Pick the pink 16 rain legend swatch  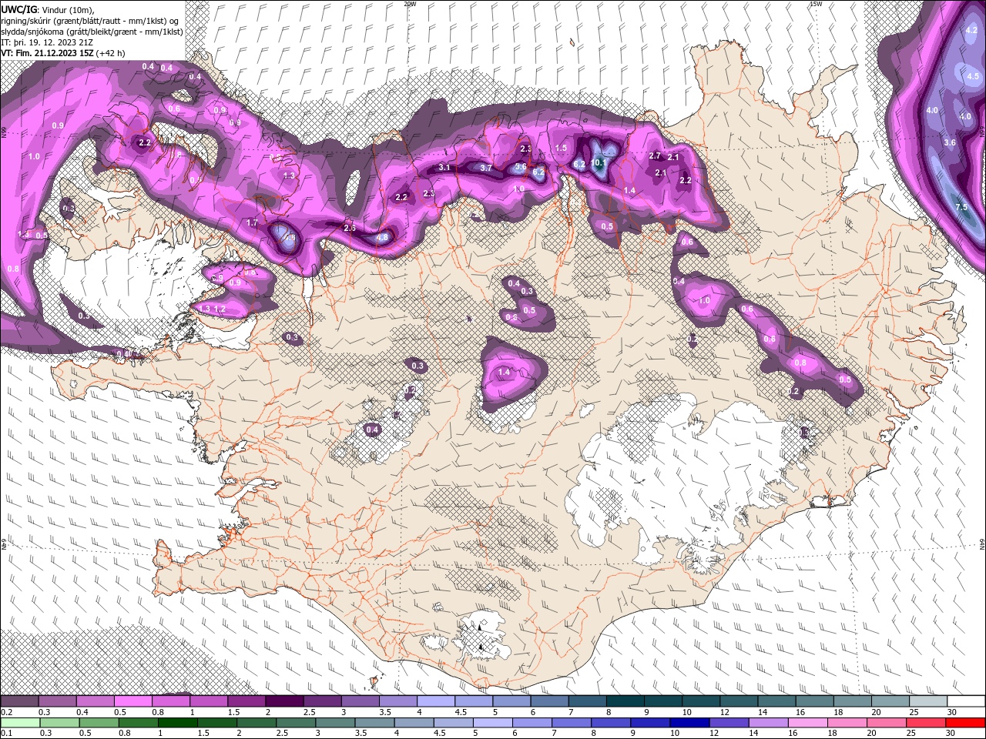(808, 723)
